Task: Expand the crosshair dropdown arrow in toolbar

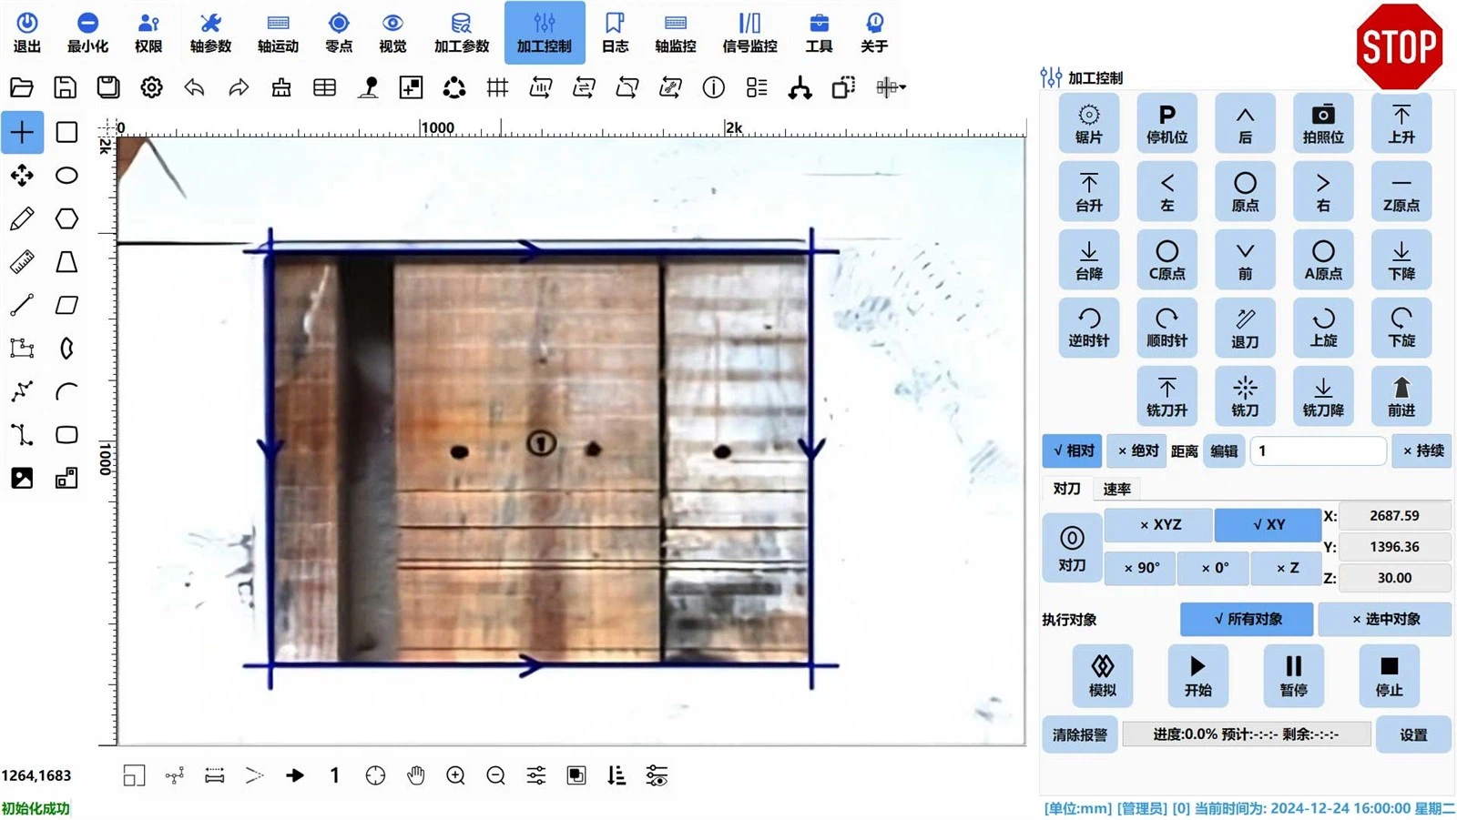Action: pyautogui.click(x=902, y=87)
